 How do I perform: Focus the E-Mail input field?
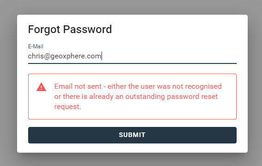click(132, 56)
